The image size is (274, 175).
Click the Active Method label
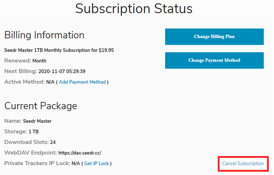pyautogui.click(x=24, y=82)
